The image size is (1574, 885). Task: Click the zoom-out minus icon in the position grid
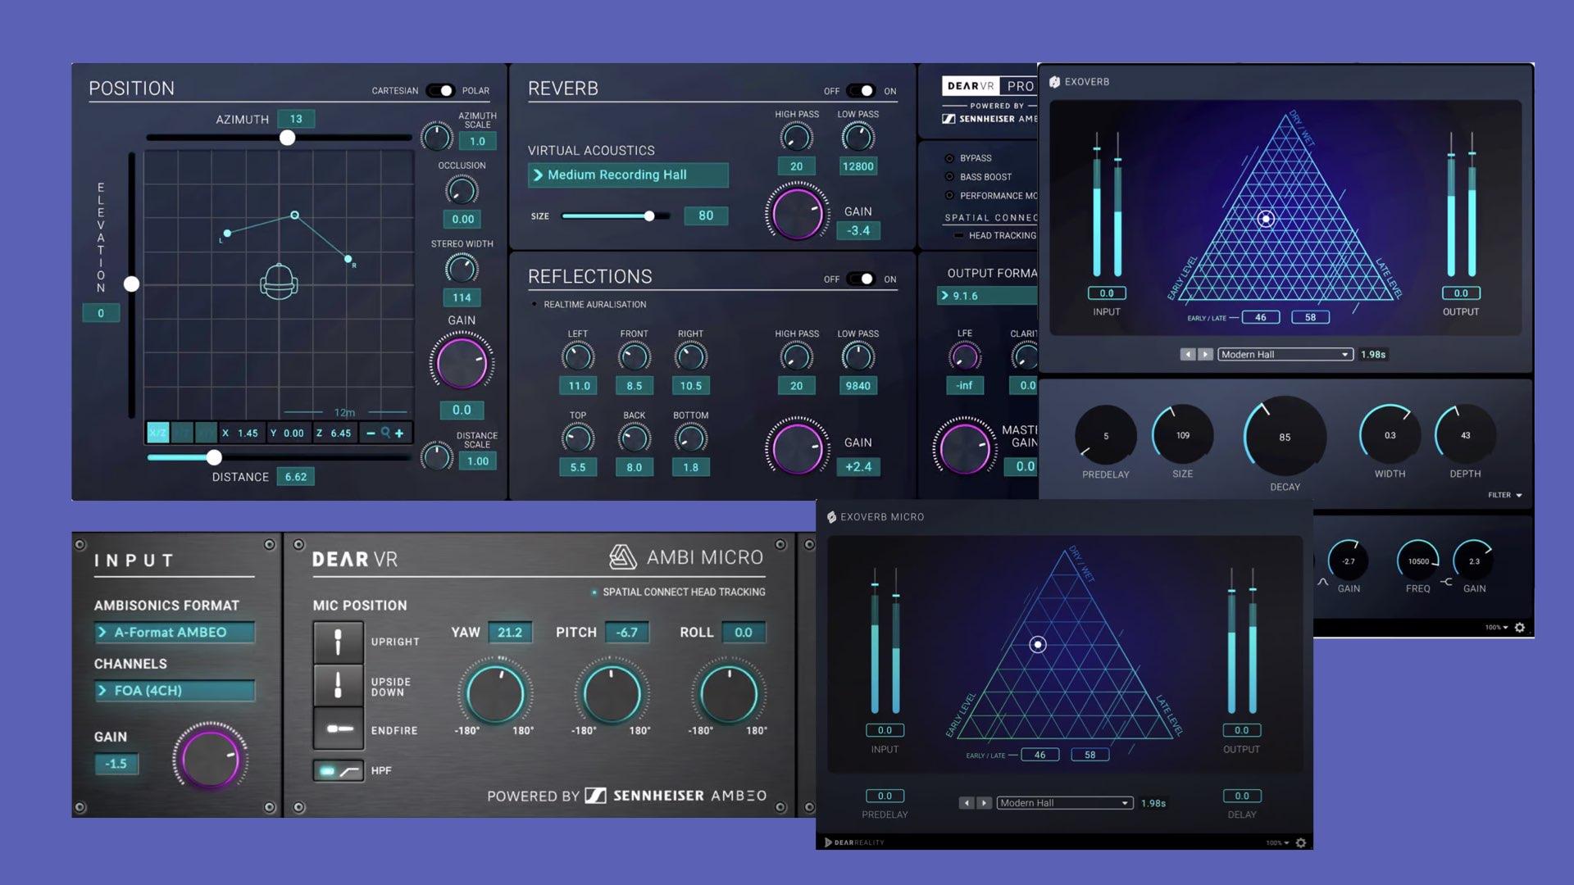pyautogui.click(x=371, y=433)
